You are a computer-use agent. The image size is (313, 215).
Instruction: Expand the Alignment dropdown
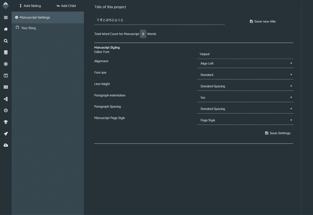(x=245, y=63)
